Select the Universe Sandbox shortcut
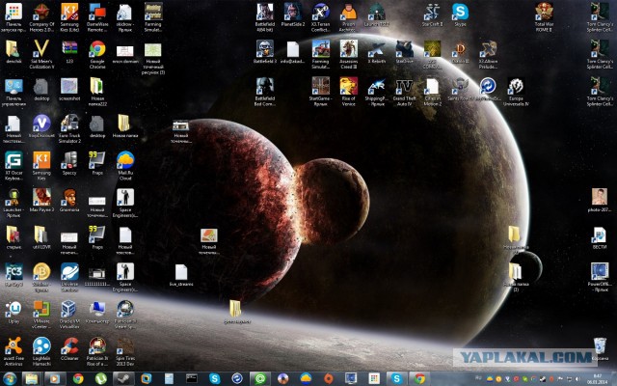This screenshot has width=617, height=386. coord(69,277)
